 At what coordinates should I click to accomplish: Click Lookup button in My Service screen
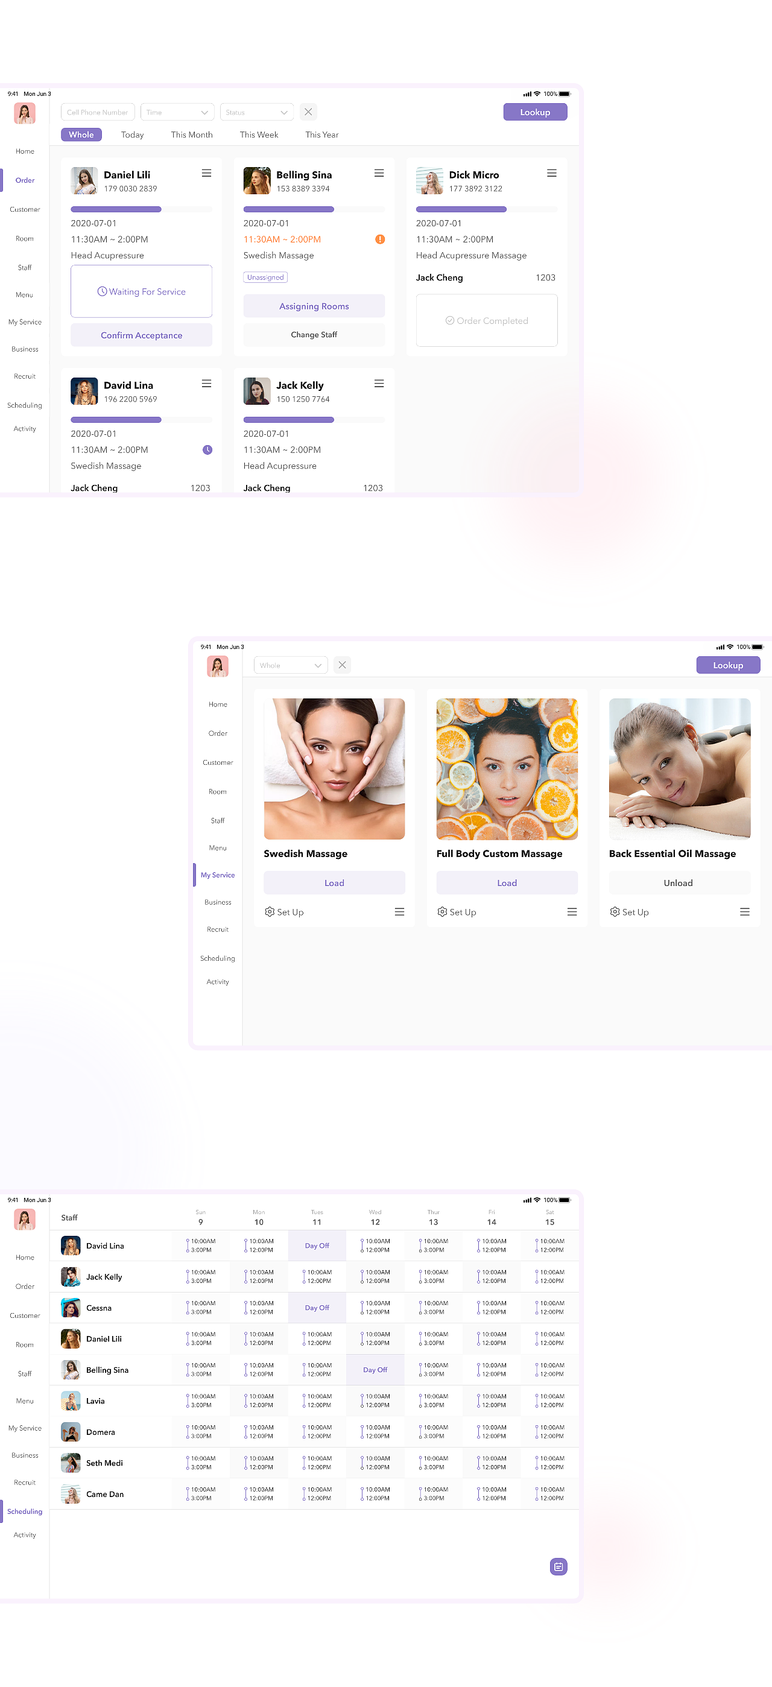tap(728, 665)
